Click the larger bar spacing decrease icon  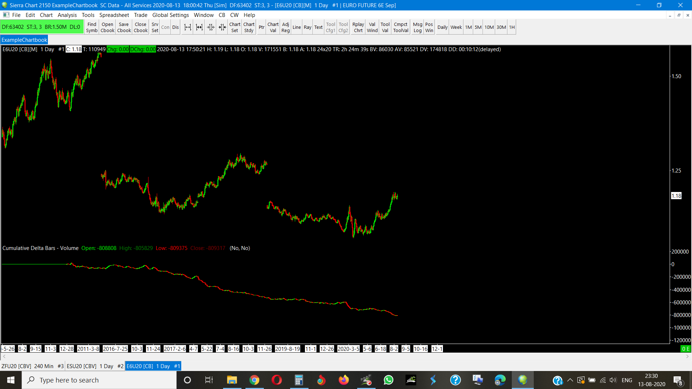tap(222, 27)
